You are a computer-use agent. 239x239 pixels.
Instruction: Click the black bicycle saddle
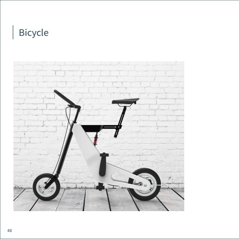pos(125,101)
